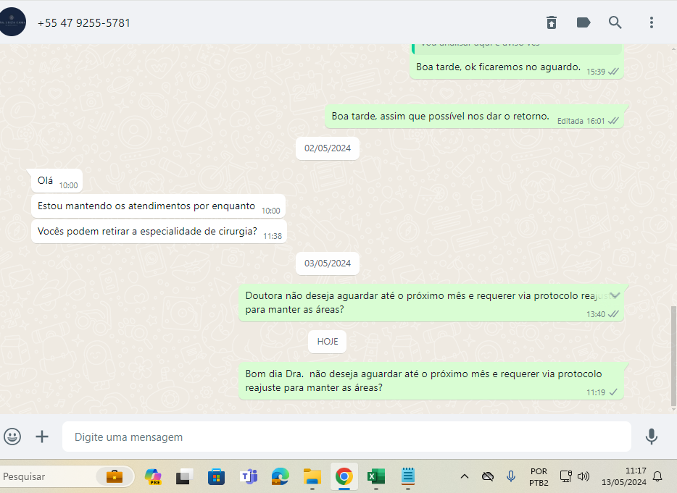Open clock showing 11:17 13/05/2024
The height and width of the screenshot is (493, 677).
tap(624, 476)
